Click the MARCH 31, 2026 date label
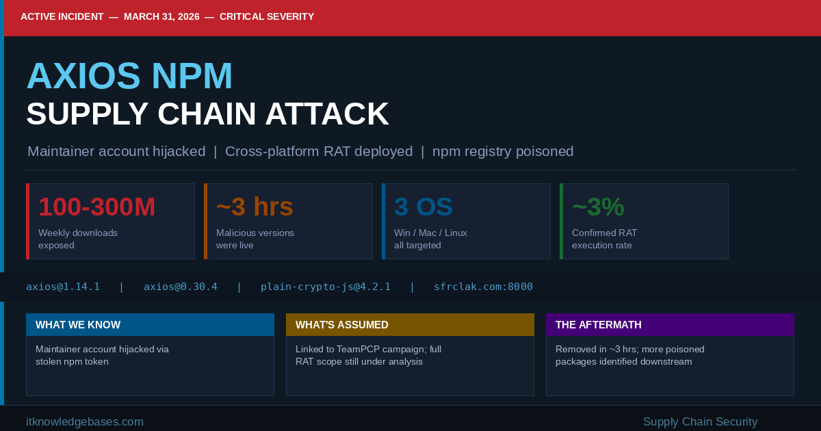Image resolution: width=821 pixels, height=431 pixels. point(161,16)
